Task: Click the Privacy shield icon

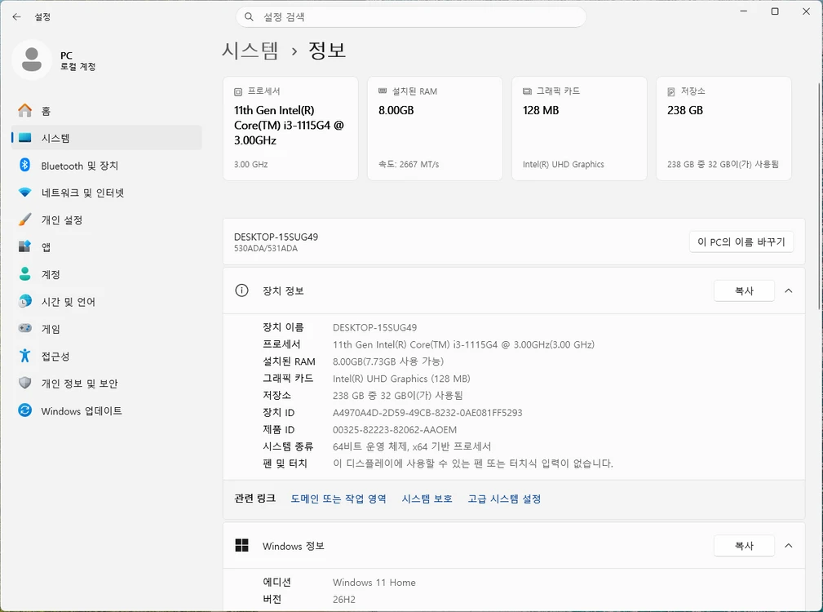Action: 24,384
